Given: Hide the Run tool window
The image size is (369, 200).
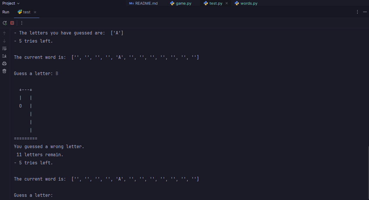Looking at the screenshot, I should [x=365, y=12].
